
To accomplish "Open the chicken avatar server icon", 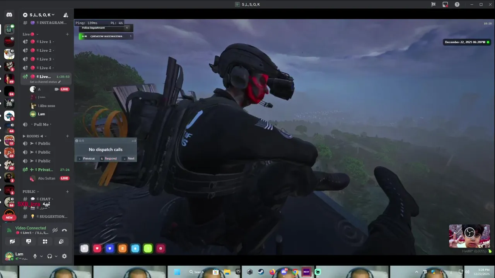I will click(x=9, y=54).
